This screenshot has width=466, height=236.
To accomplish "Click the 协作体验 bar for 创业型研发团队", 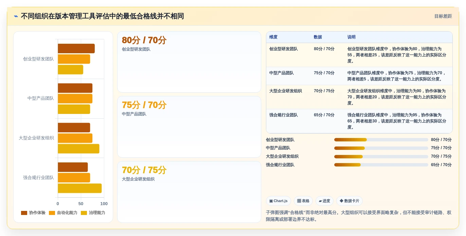I will (x=76, y=48).
